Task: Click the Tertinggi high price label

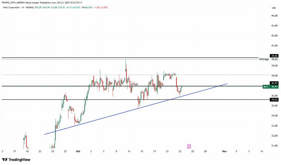Action: pyautogui.click(x=264, y=59)
